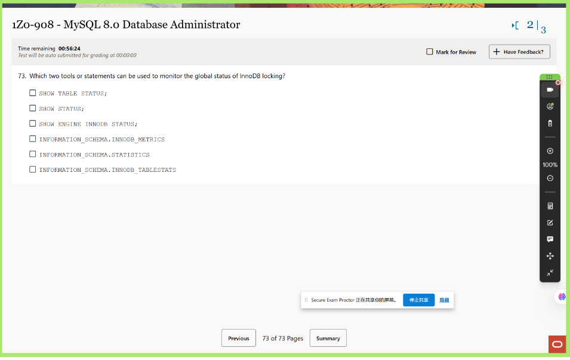Image resolution: width=570 pixels, height=360 pixels.
Task: Click the red Oracle logo button
Action: point(557,344)
